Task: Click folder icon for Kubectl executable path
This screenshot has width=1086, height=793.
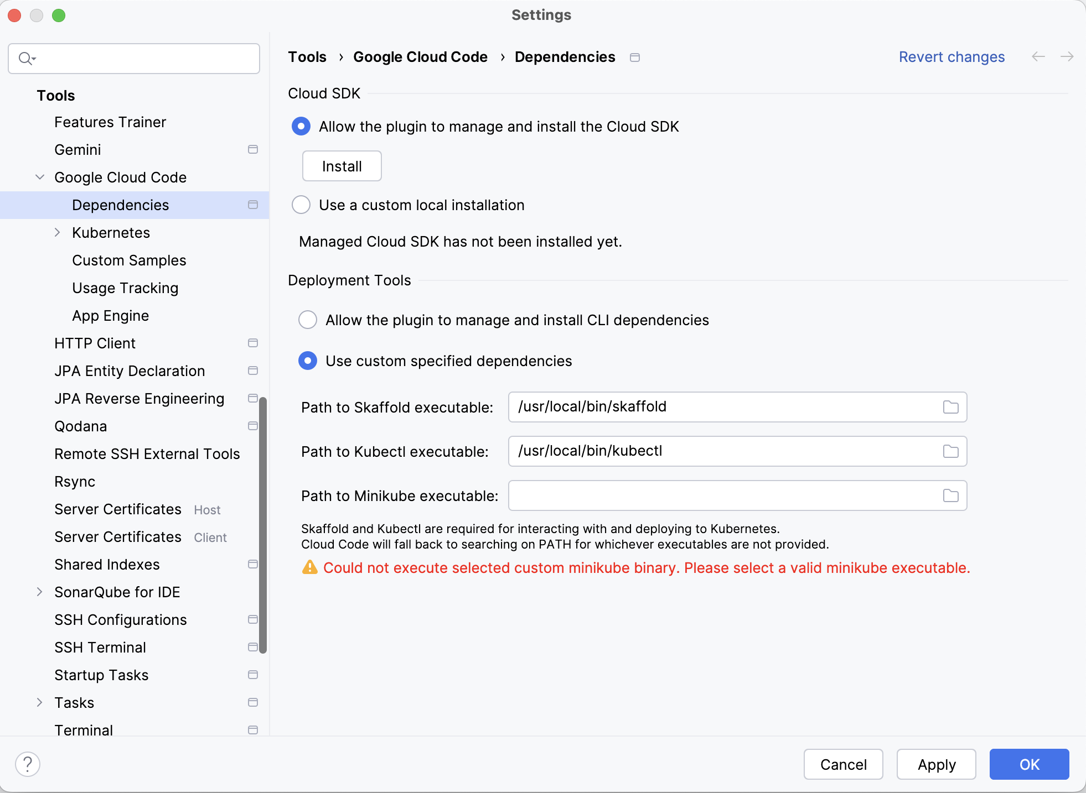Action: 950,451
